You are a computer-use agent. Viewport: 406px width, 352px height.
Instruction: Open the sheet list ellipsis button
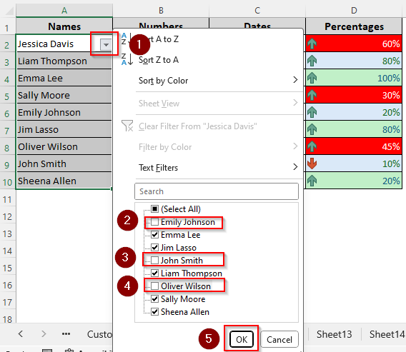[66, 334]
